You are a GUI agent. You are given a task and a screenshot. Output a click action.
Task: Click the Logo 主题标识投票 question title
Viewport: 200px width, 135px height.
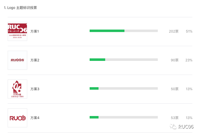[22, 8]
